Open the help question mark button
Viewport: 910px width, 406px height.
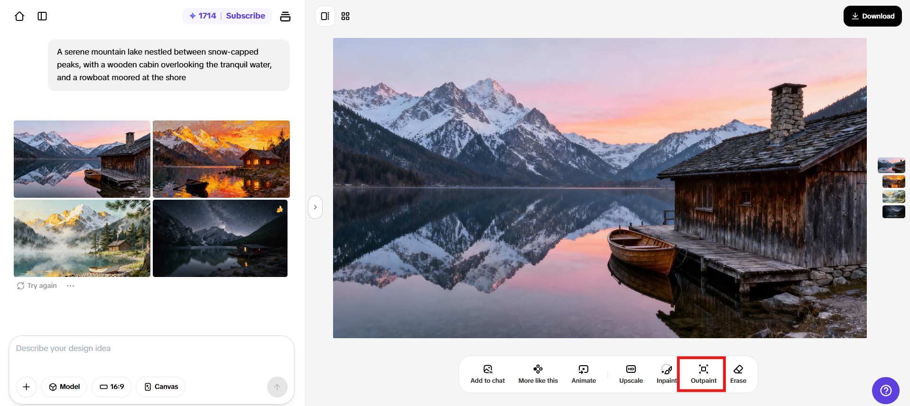click(x=886, y=390)
